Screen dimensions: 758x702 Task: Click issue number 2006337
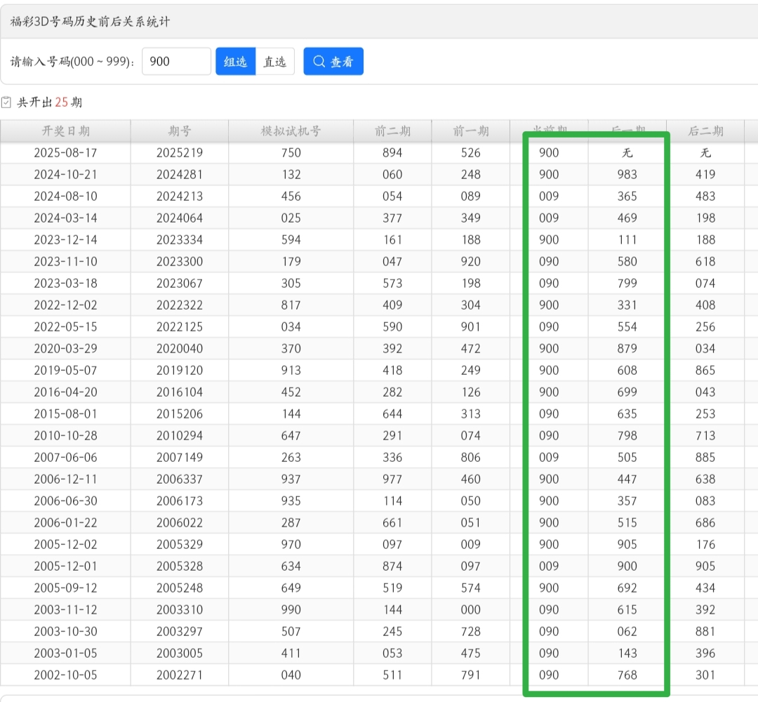180,479
